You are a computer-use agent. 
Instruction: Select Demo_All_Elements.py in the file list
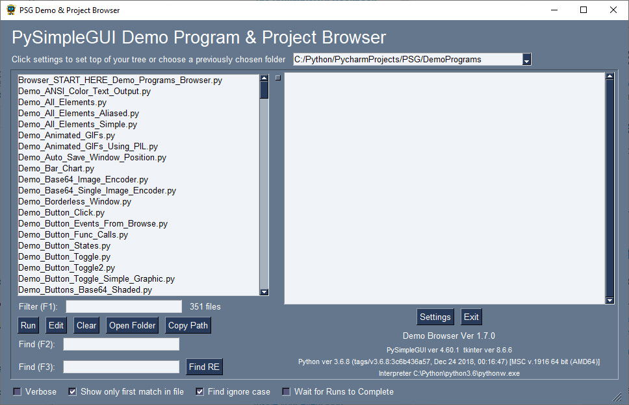pyautogui.click(x=62, y=103)
